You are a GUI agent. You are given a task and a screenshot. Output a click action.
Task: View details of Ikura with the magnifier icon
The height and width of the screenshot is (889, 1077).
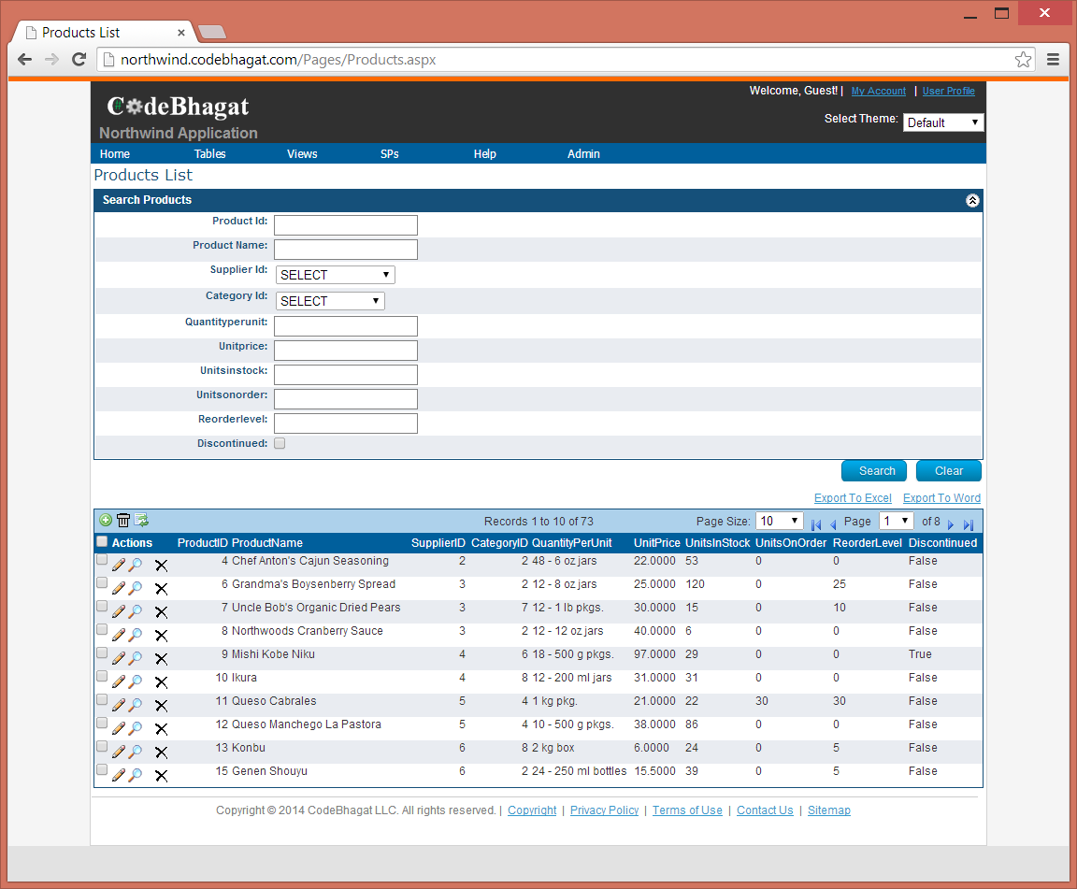point(136,681)
